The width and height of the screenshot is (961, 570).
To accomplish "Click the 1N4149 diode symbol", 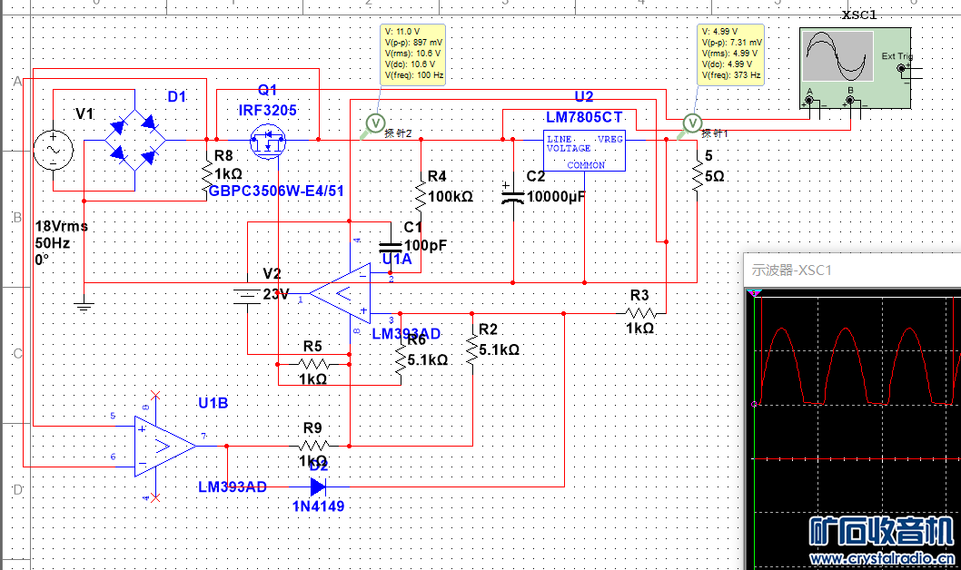I will coord(317,487).
